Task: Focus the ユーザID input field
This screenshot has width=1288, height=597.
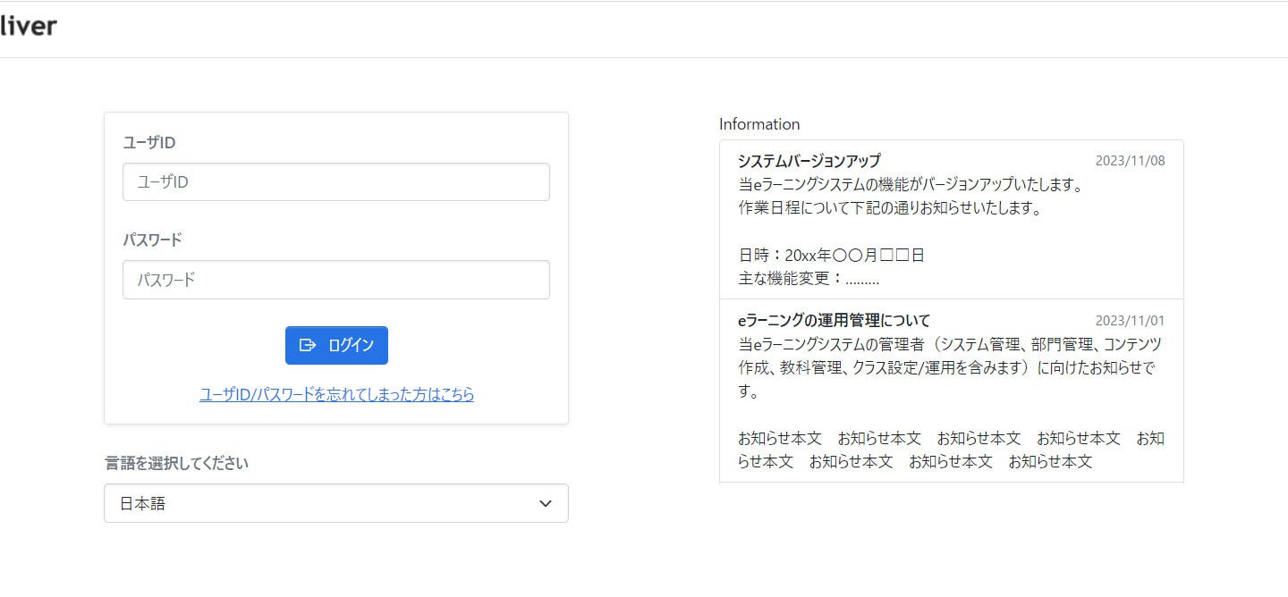Action: [336, 181]
